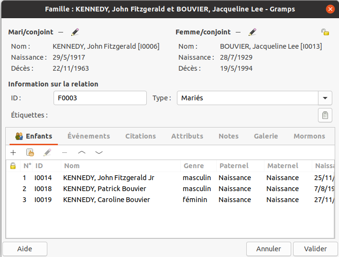The image size is (339, 257).
Task: Click ID cell I0014
Action: click(43, 178)
